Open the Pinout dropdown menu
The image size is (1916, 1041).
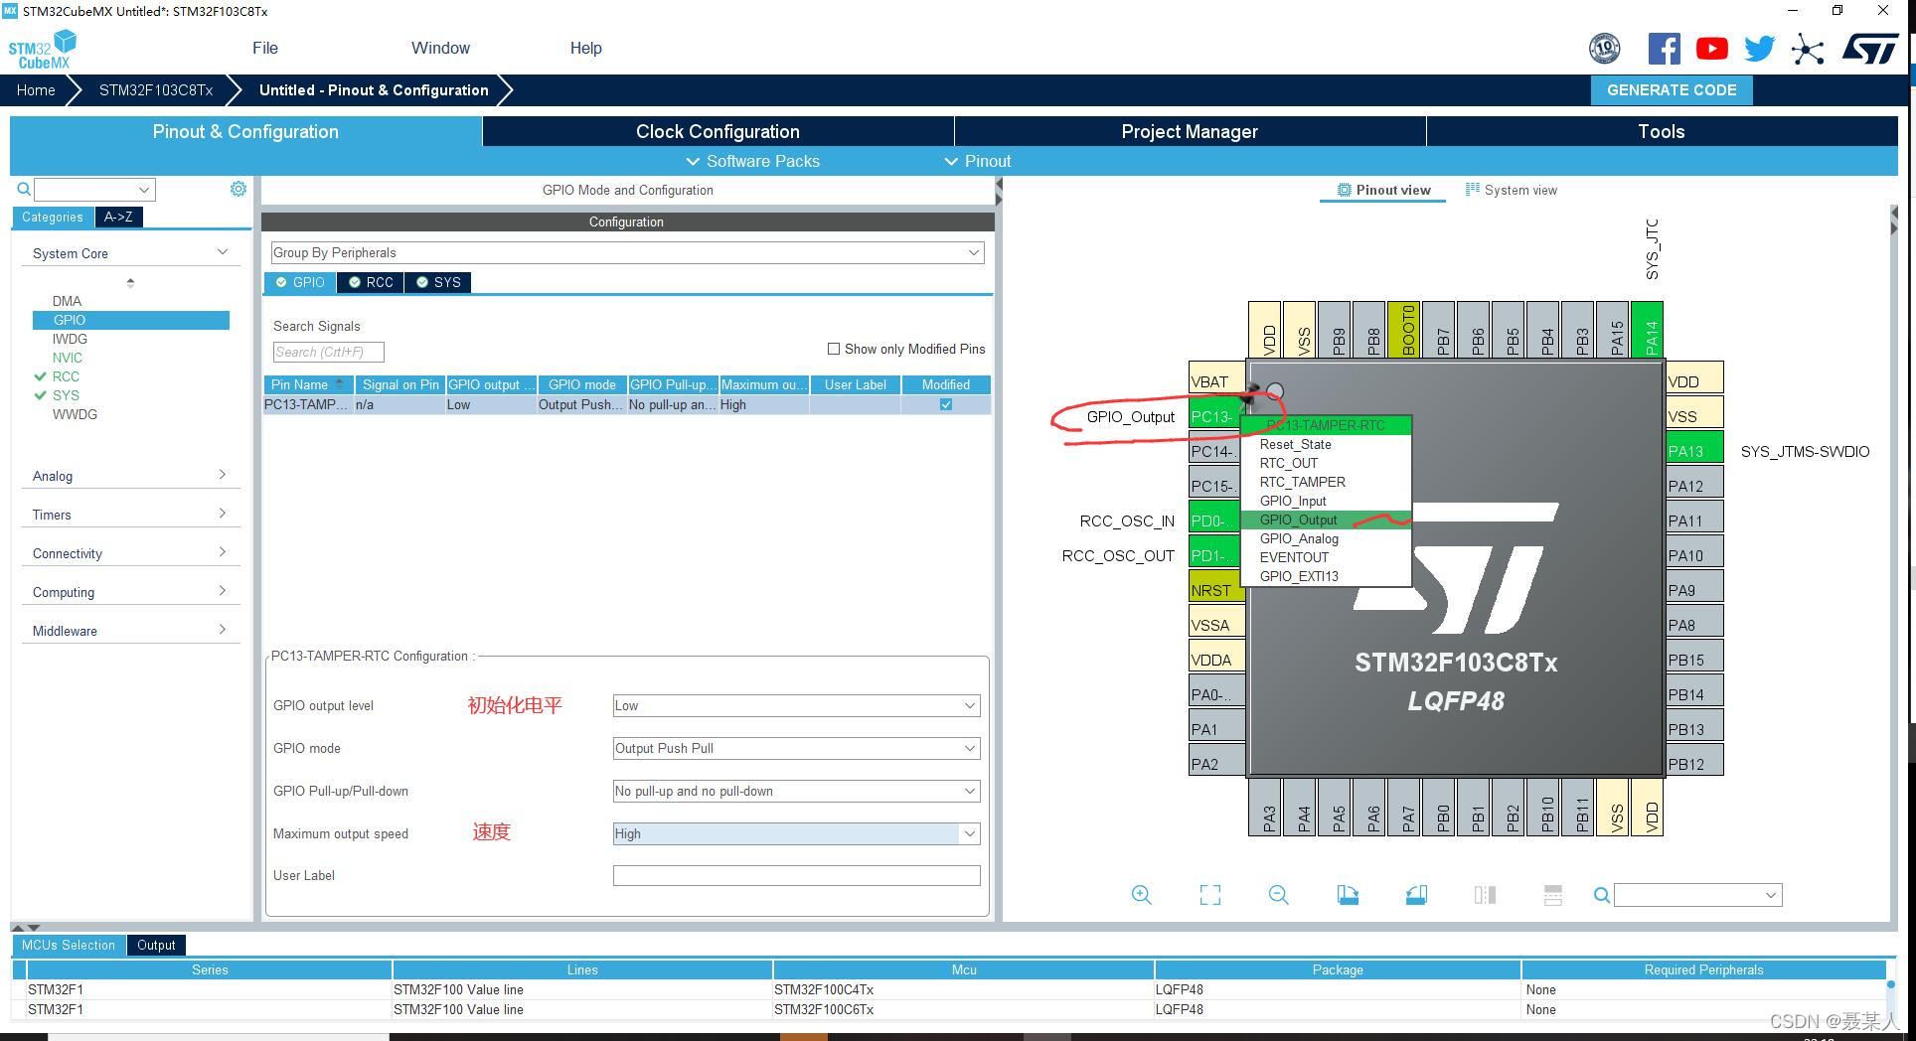[x=978, y=161]
